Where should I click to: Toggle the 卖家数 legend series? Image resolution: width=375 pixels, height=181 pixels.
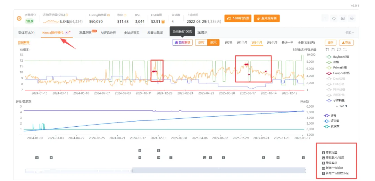pos(332,126)
